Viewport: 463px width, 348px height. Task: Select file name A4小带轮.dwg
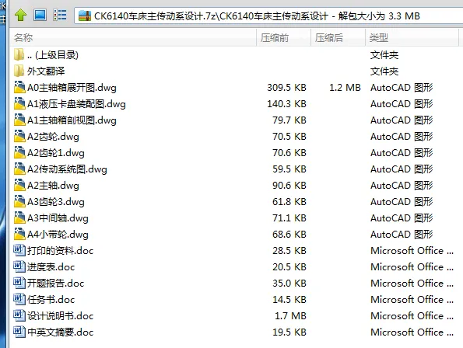tap(58, 235)
